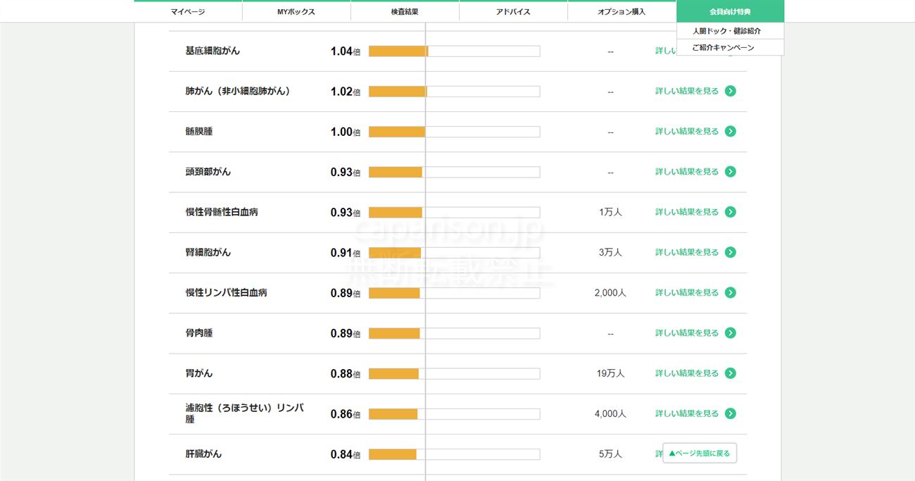Screen dimensions: 915x481
Task: Select the 慢性リンパ性白血病 disease name
Action: 227,292
